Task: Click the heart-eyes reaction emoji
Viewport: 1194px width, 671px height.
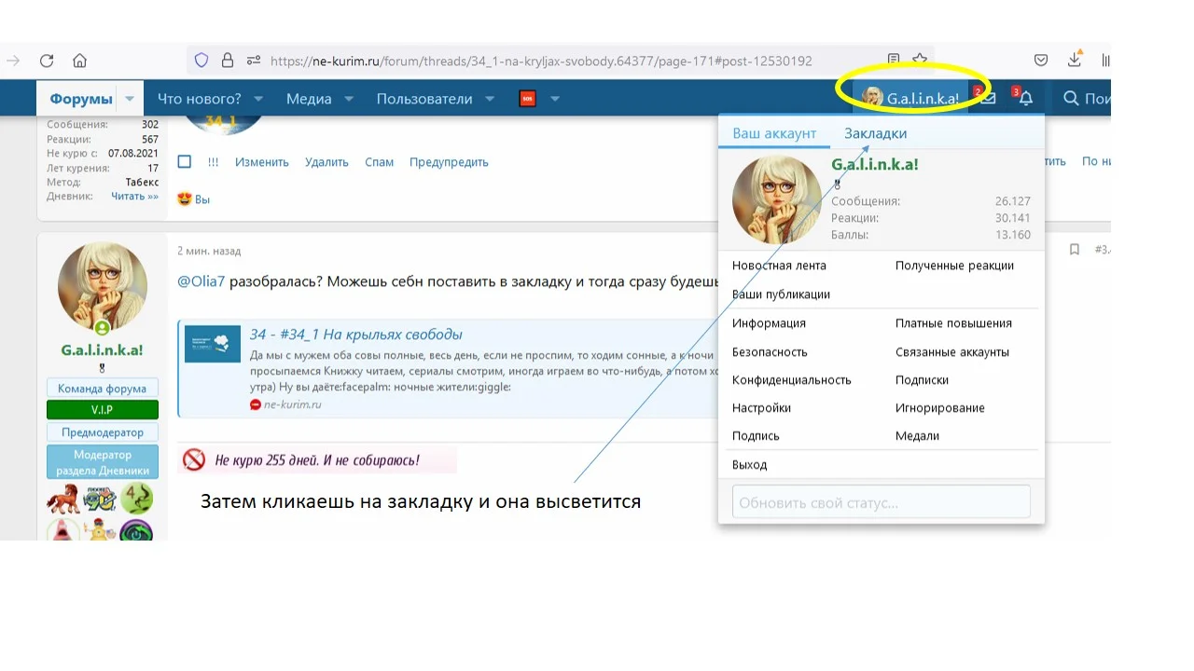Action: pyautogui.click(x=186, y=199)
